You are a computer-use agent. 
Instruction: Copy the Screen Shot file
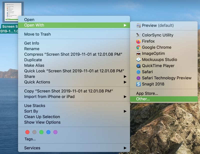click(x=74, y=91)
